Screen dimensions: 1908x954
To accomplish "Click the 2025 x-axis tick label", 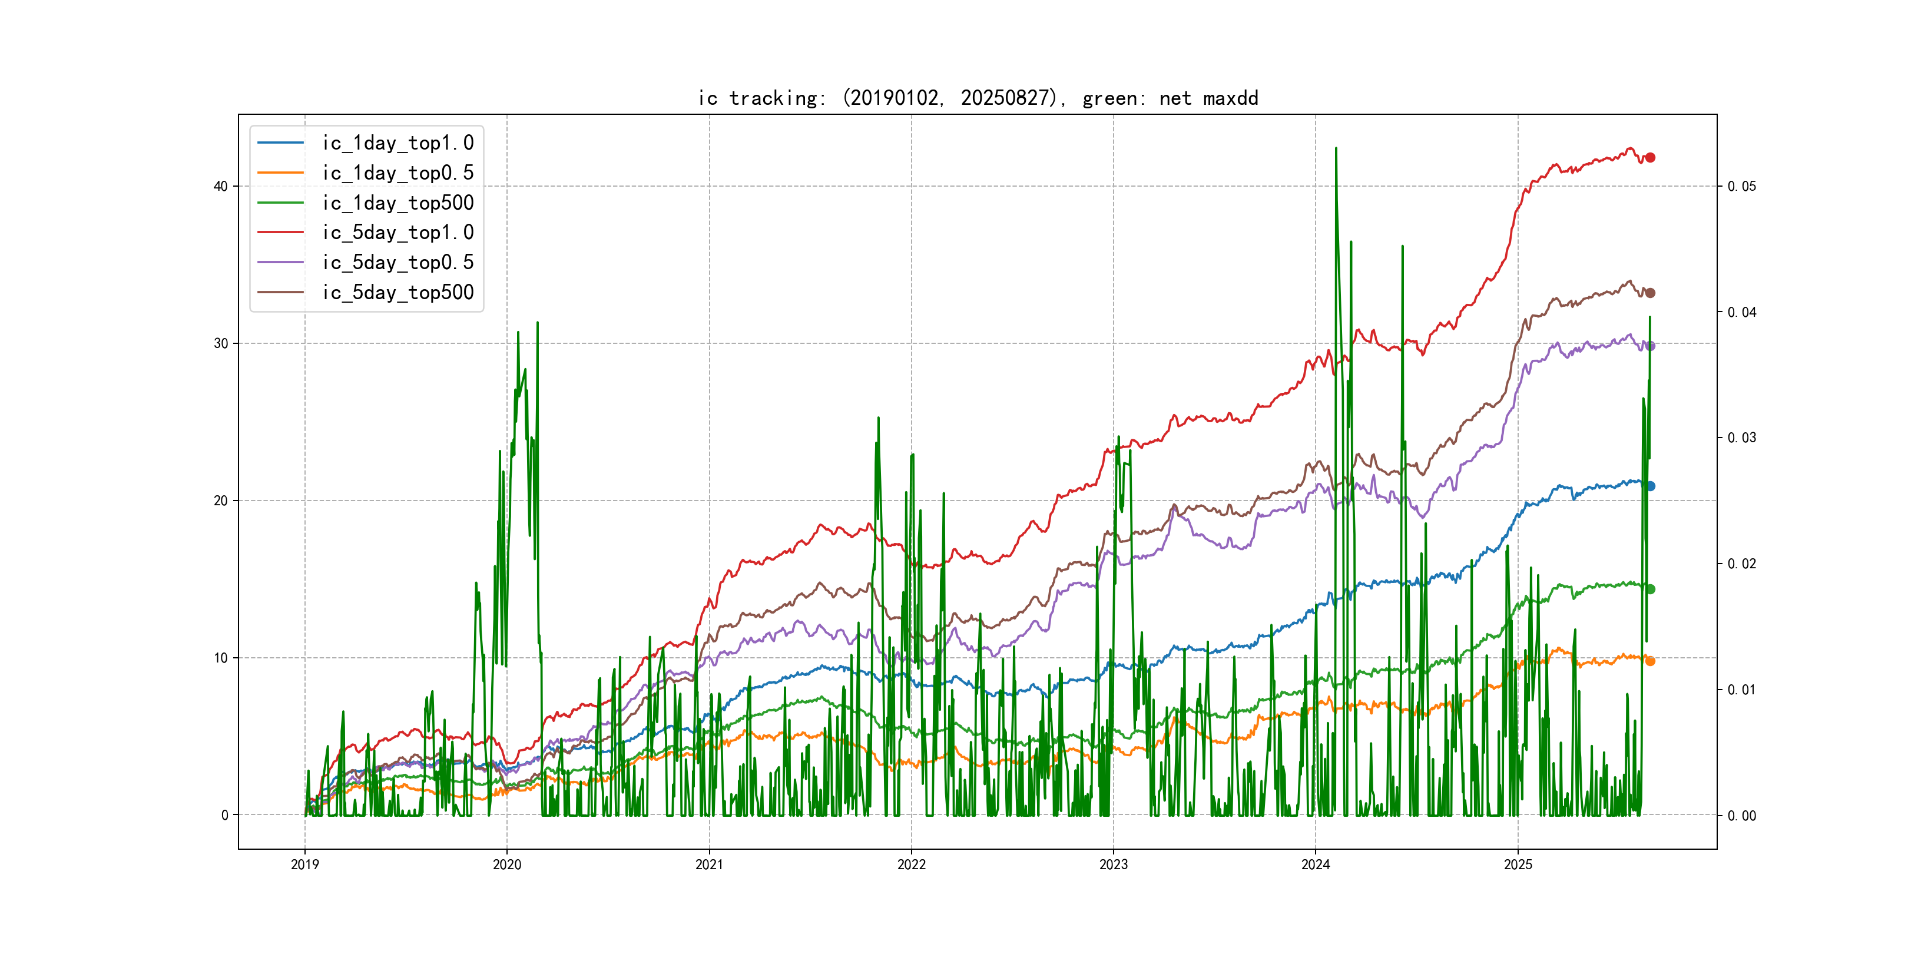I will tap(1518, 864).
